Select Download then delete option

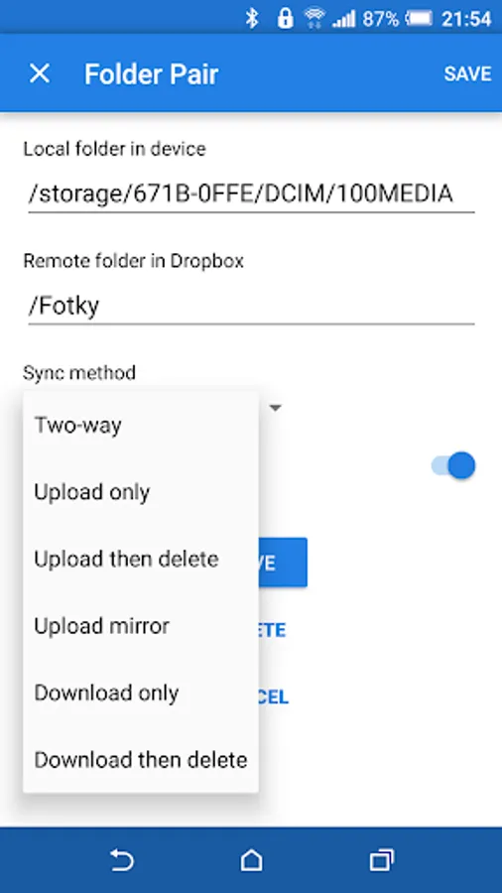click(141, 760)
